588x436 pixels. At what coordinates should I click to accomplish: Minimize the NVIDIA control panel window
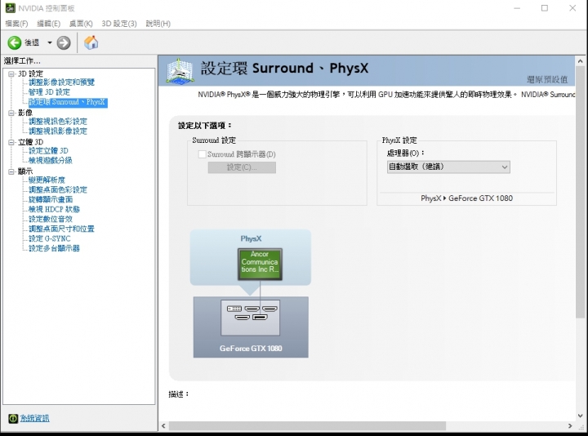[x=517, y=8]
